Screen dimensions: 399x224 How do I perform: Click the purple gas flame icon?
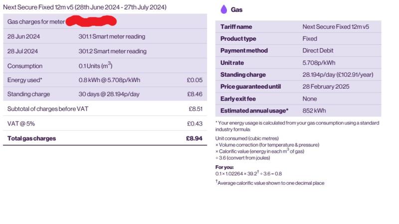(223, 9)
